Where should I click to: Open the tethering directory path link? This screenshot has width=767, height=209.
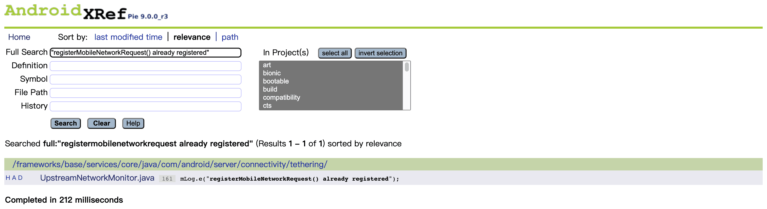point(170,164)
